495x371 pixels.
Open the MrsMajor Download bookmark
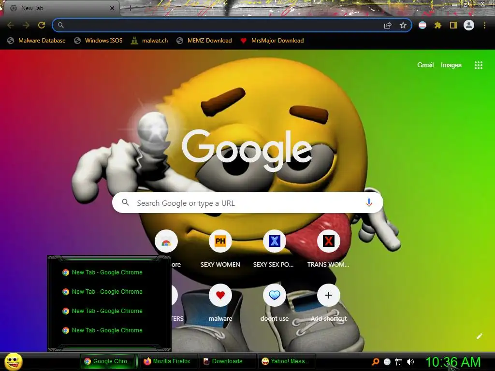272,41
